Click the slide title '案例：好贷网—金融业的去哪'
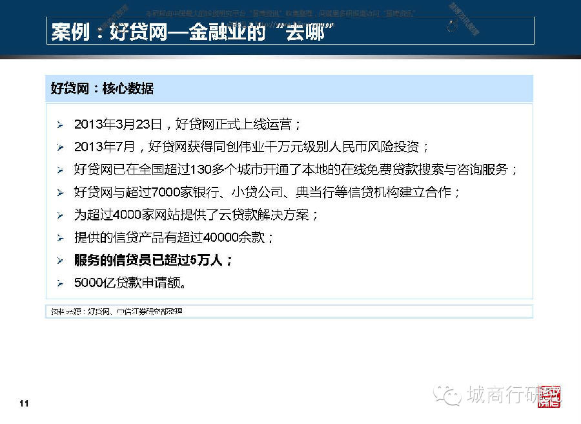This screenshot has width=581, height=424. [x=192, y=31]
